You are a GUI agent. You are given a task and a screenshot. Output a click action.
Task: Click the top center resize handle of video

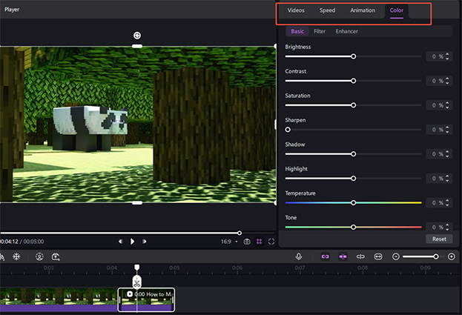pyautogui.click(x=137, y=46)
